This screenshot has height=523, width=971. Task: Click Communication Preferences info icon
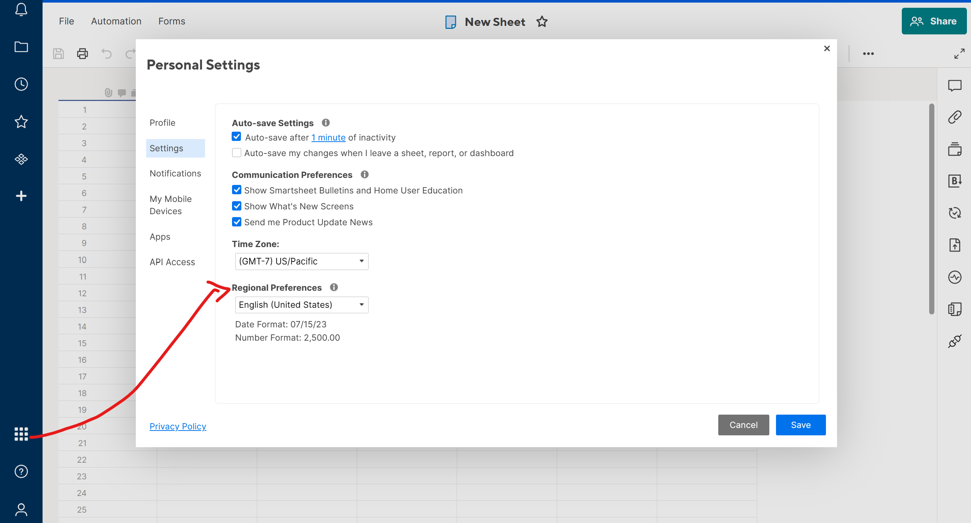point(364,174)
